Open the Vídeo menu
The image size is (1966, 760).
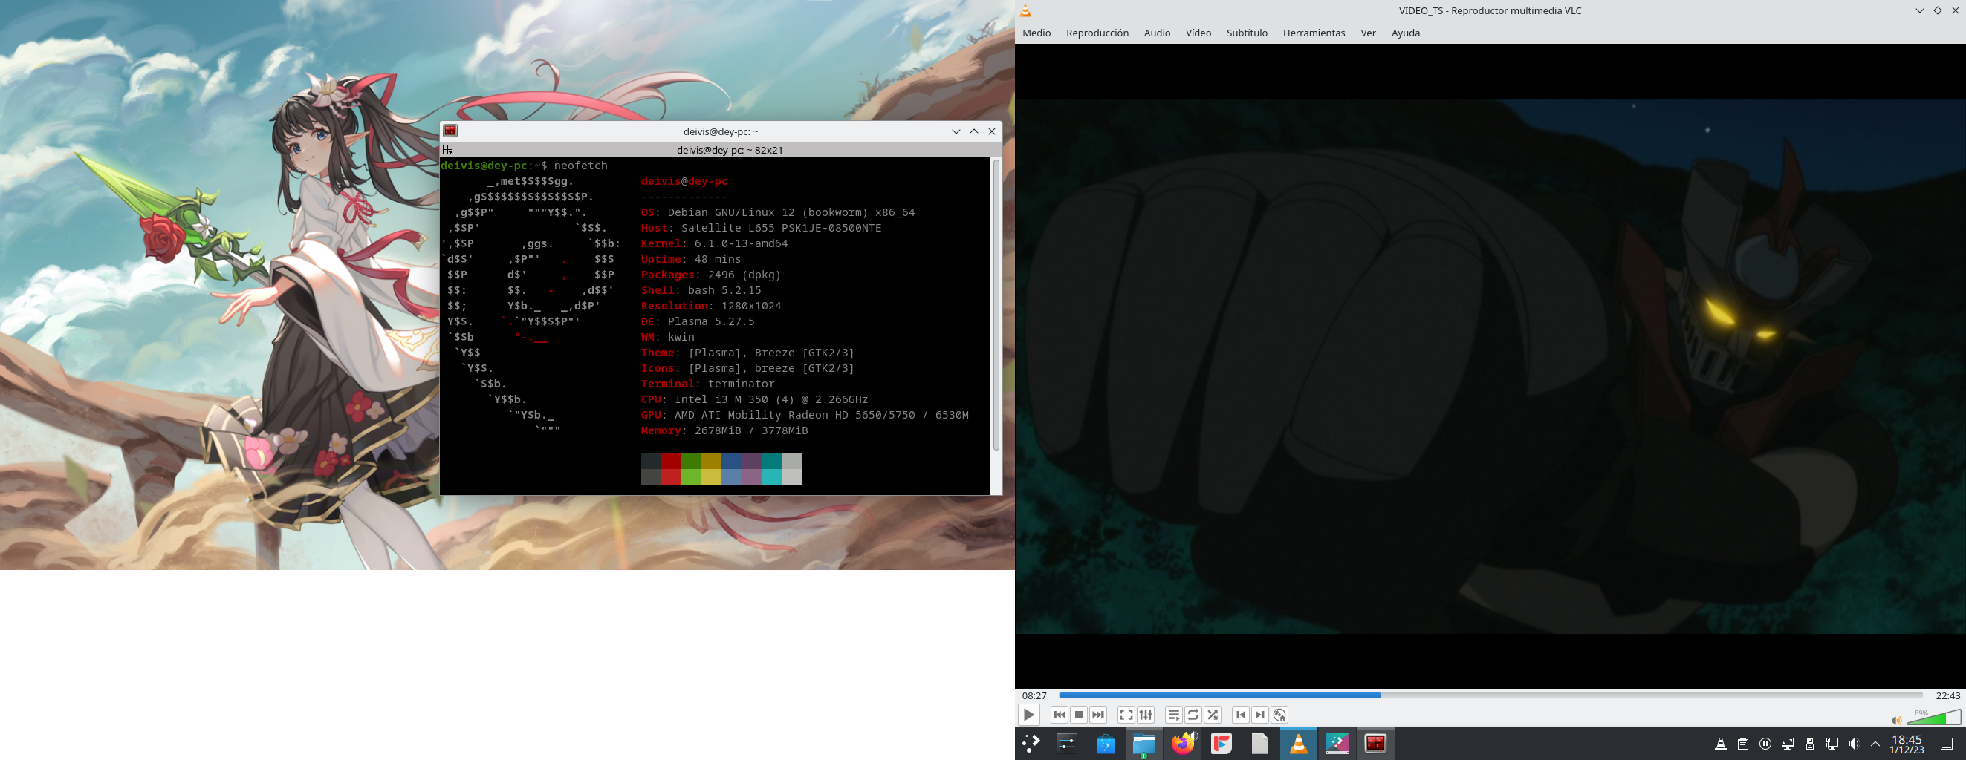pos(1198,33)
